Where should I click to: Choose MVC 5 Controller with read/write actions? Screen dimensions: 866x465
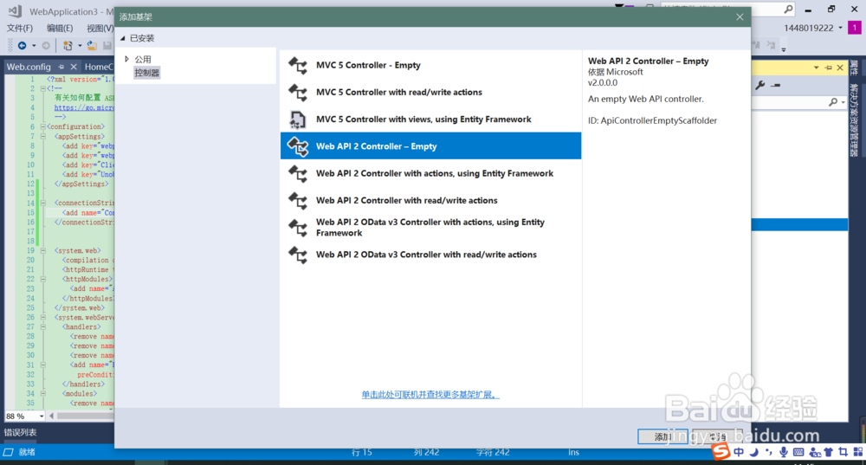click(x=430, y=93)
